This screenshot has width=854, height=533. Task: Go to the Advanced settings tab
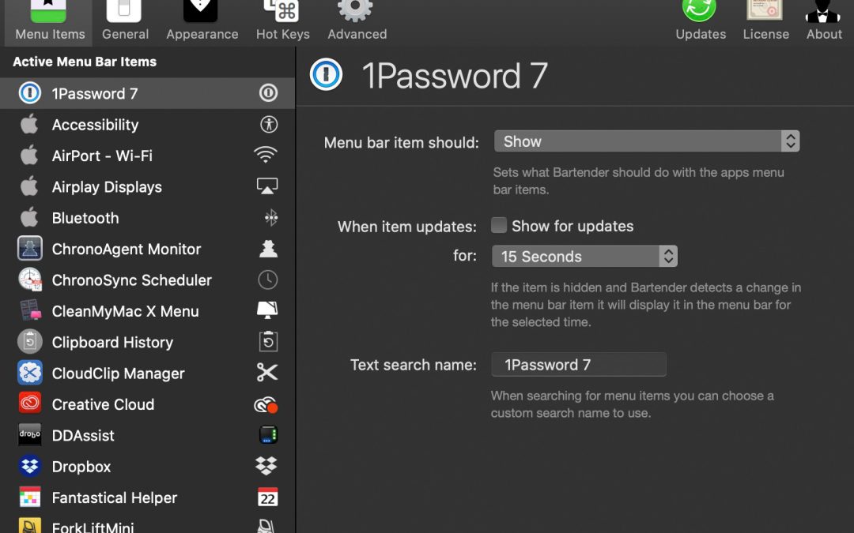pos(357,21)
